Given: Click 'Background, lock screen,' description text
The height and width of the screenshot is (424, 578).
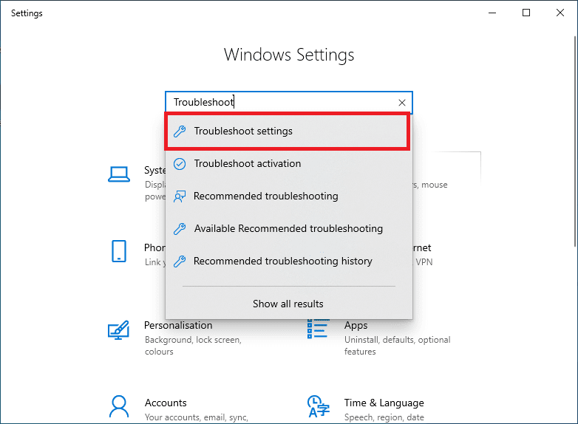Looking at the screenshot, I should click(x=193, y=340).
